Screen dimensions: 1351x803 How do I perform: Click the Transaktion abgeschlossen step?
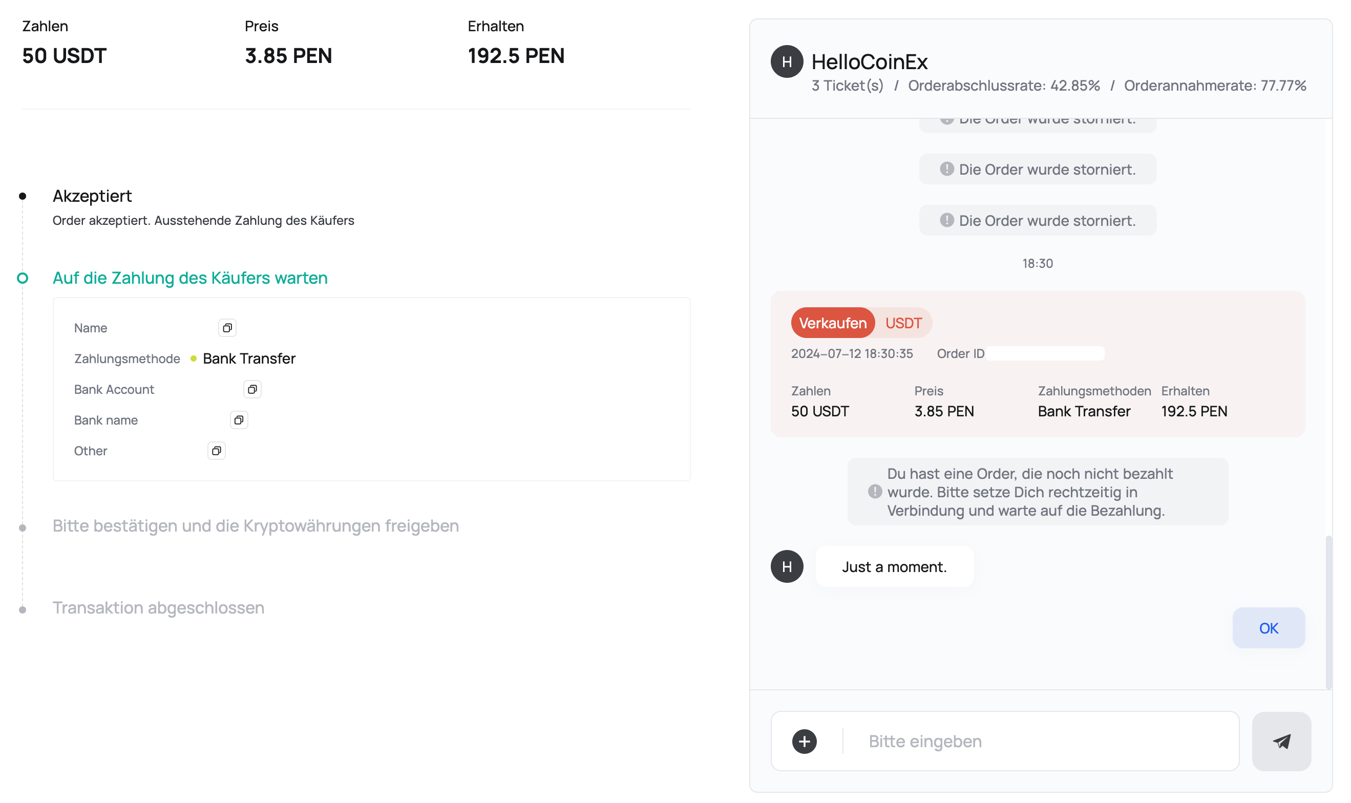(x=158, y=608)
